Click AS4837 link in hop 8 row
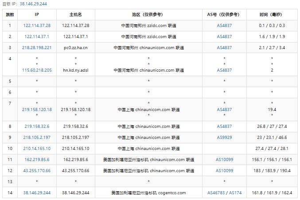The width and height of the screenshot is (300, 200). [x=224, y=127]
